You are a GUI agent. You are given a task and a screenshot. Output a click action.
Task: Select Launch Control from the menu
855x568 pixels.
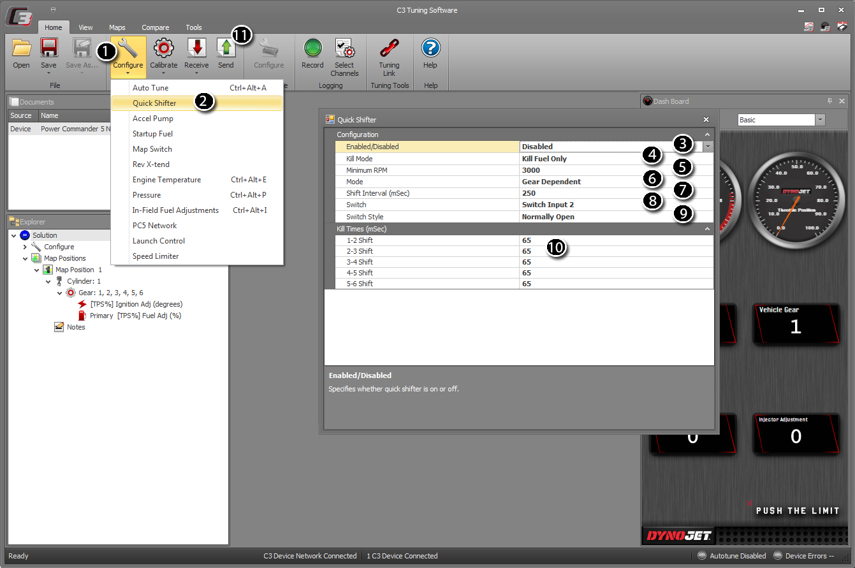pos(158,241)
